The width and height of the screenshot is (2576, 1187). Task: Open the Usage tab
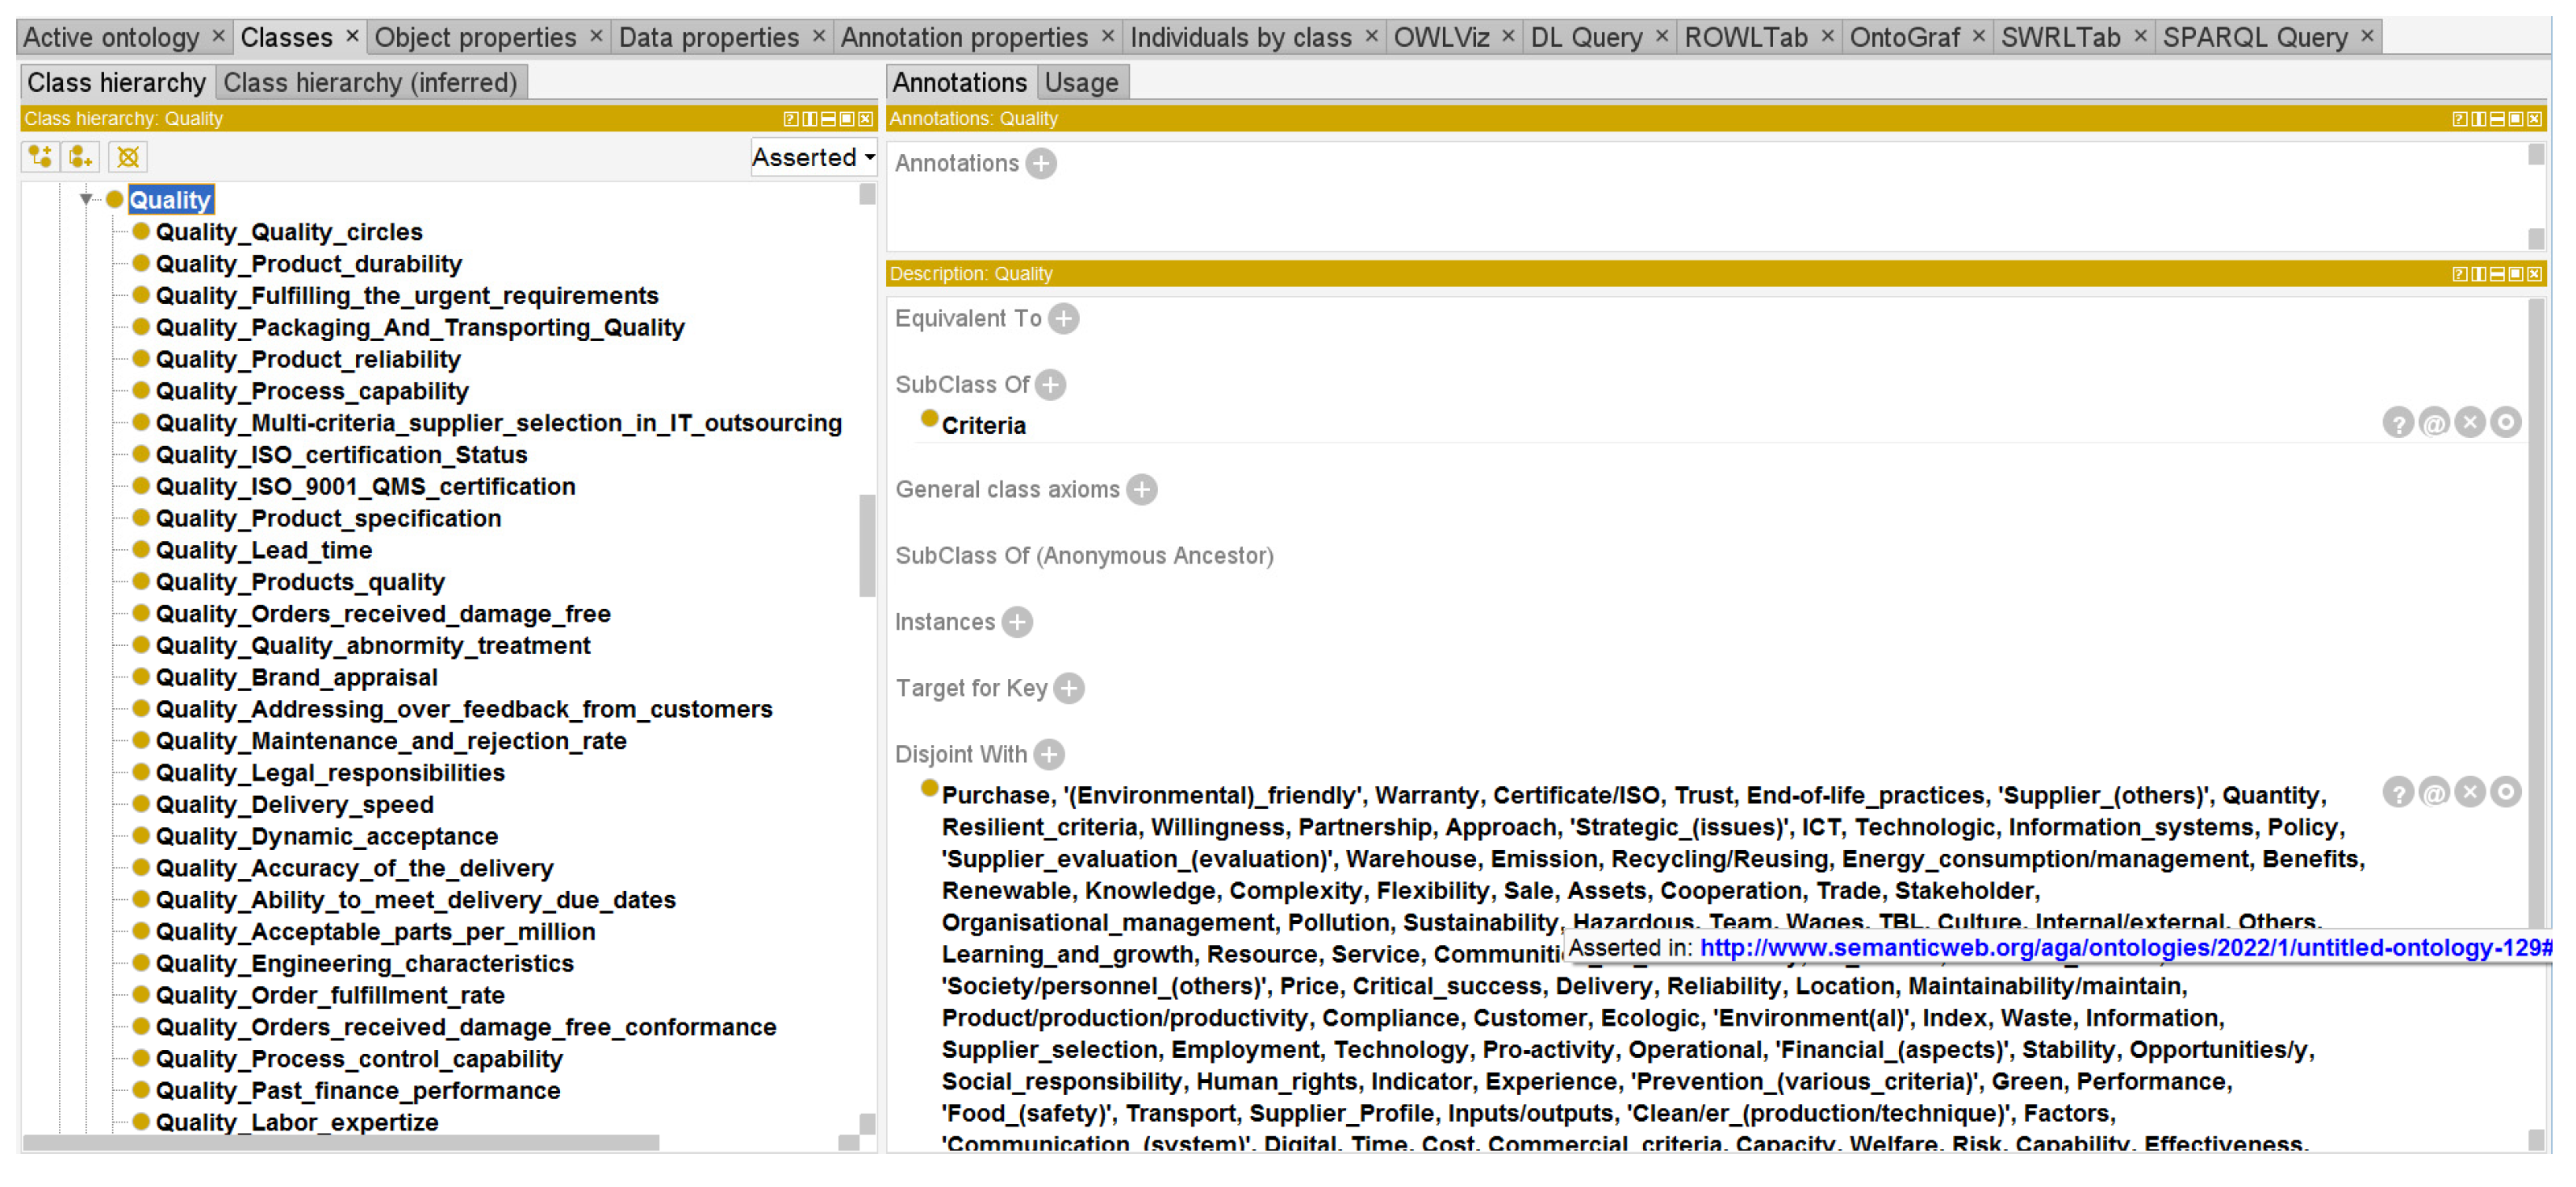pyautogui.click(x=1081, y=82)
